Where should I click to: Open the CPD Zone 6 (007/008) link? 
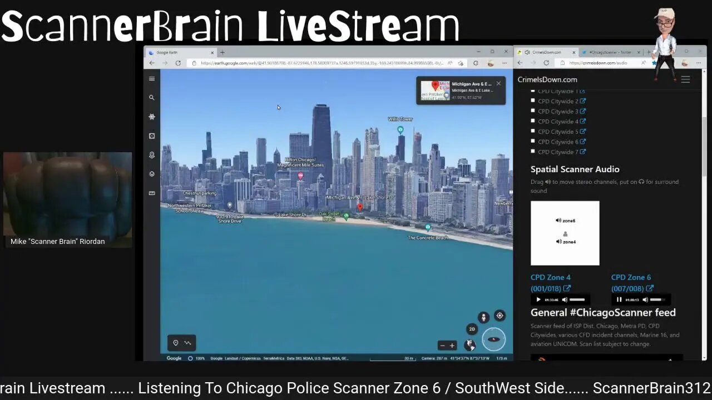pyautogui.click(x=632, y=283)
